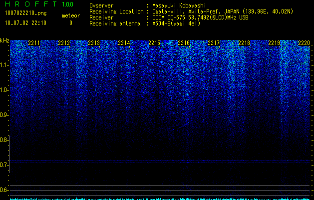Click time marker 2213
314x200 pixels.
point(94,43)
